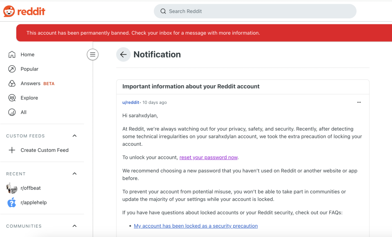Go back using the arrow button
392x237 pixels.
123,55
